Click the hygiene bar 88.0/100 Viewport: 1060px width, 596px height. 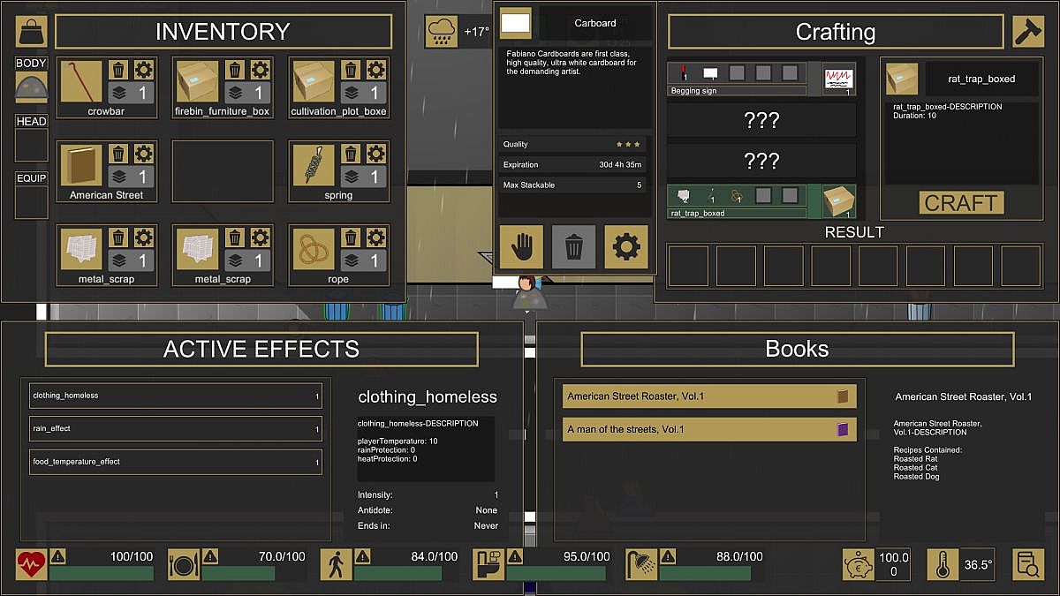coord(711,573)
